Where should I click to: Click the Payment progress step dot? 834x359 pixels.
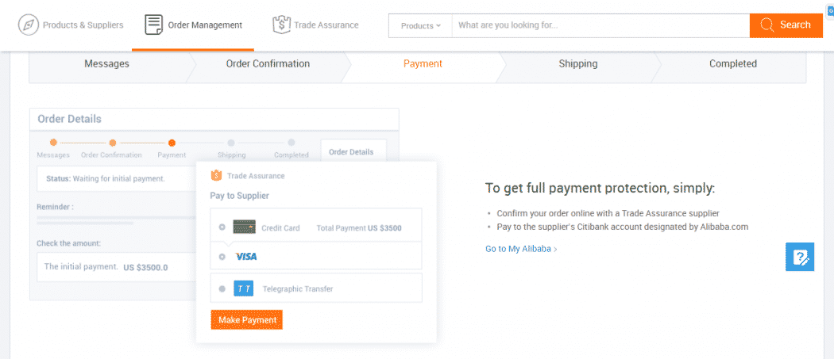click(x=172, y=143)
